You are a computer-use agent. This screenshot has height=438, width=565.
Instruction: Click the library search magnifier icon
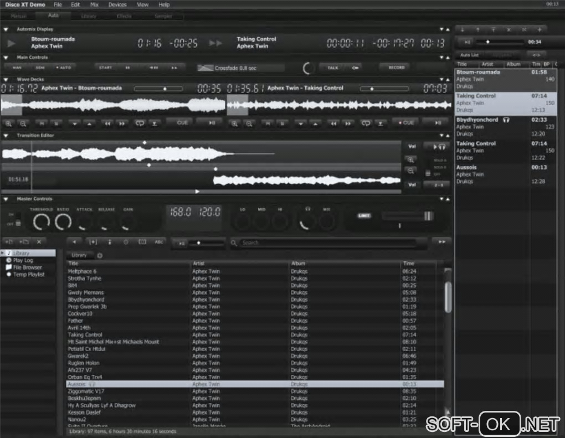pyautogui.click(x=234, y=243)
